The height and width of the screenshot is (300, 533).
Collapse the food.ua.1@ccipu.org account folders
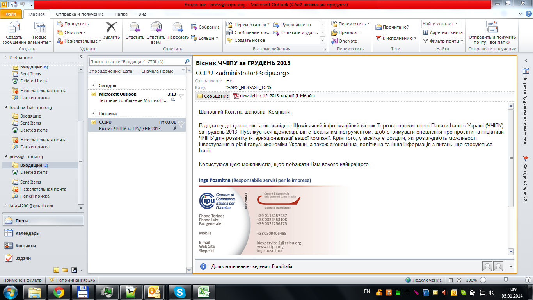pos(6,107)
